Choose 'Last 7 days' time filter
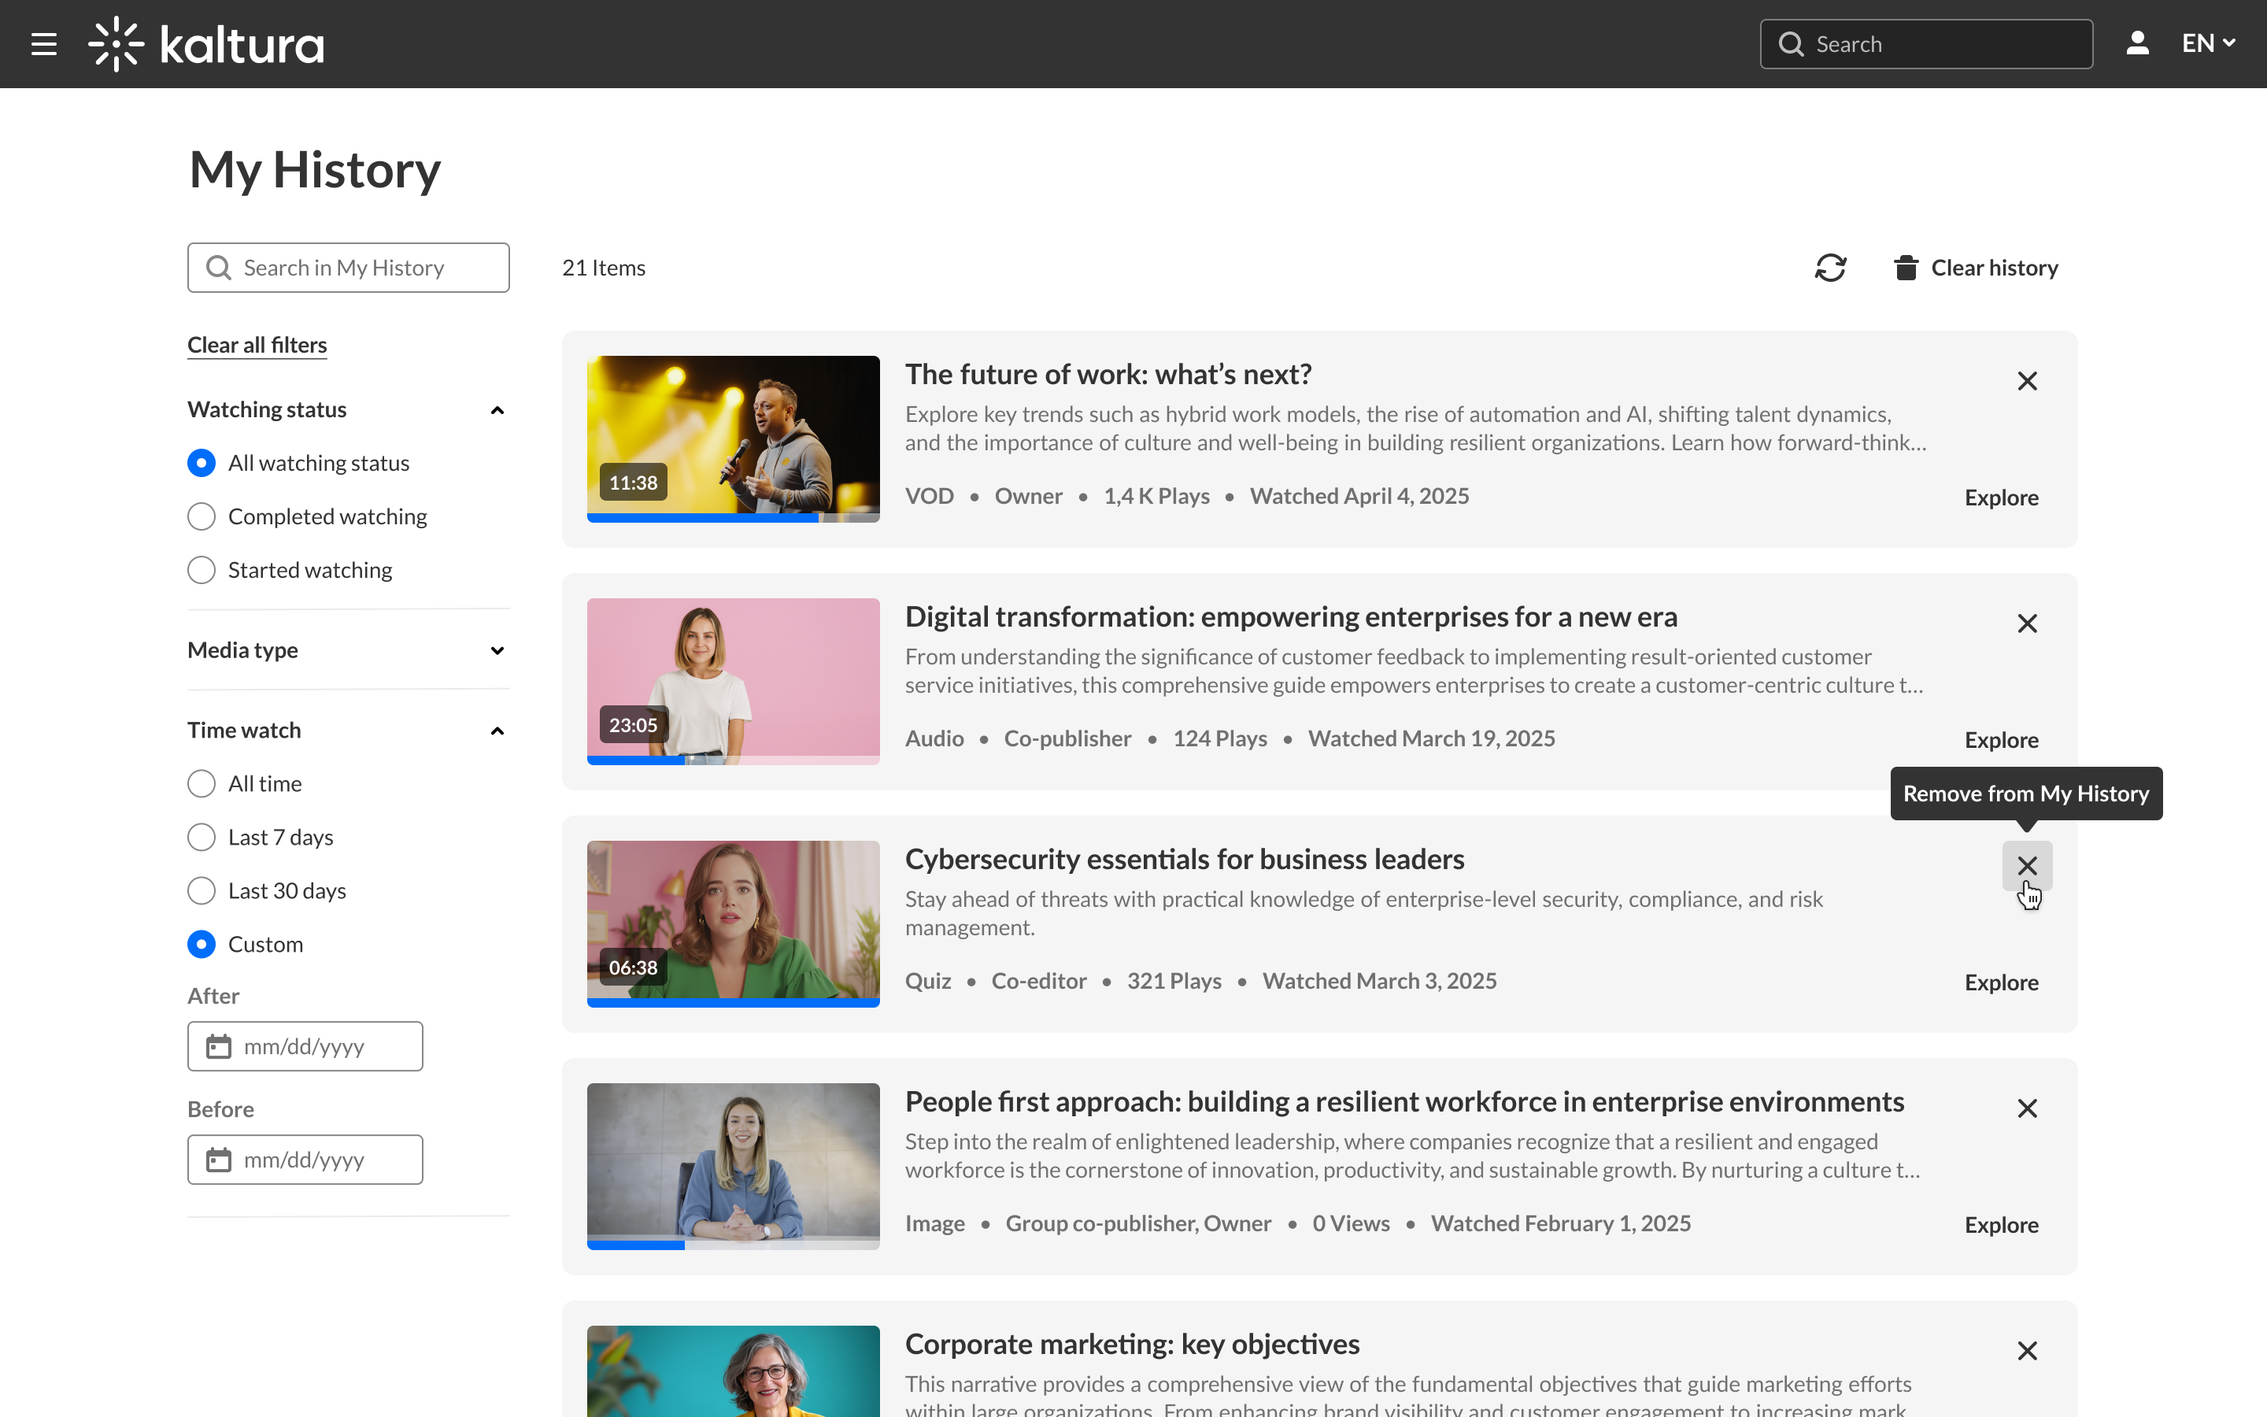 202,837
